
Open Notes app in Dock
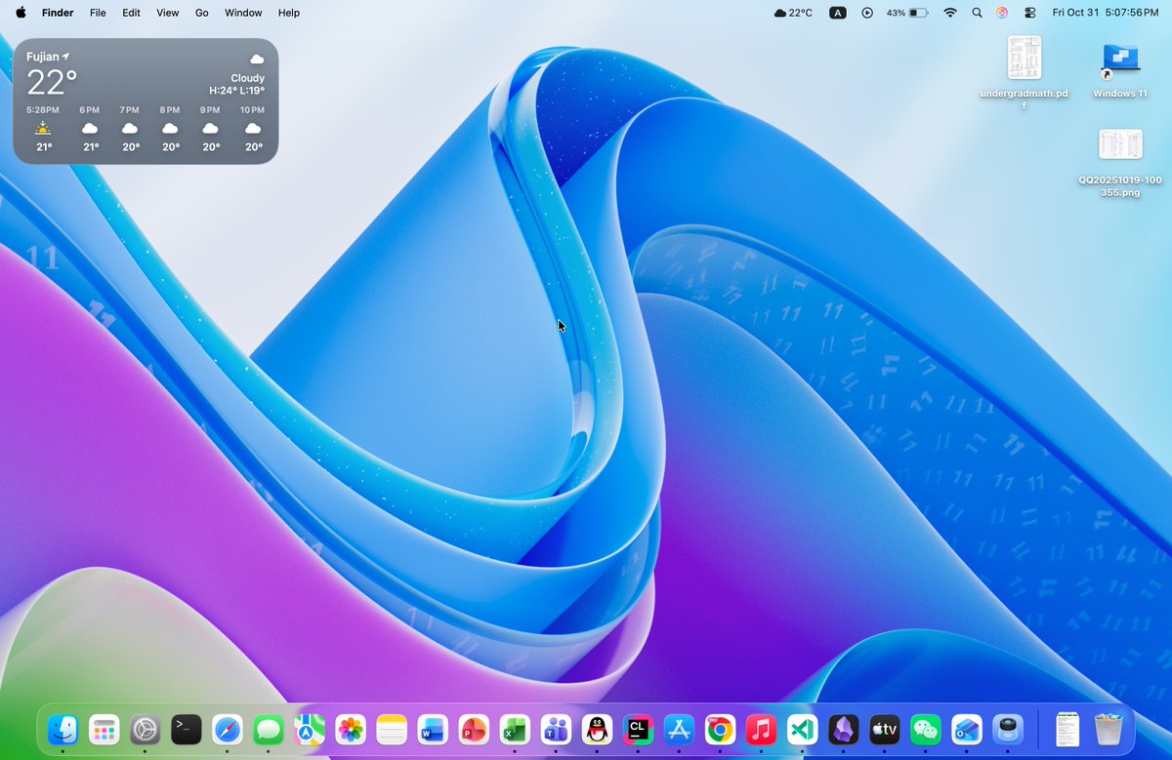[x=392, y=729]
